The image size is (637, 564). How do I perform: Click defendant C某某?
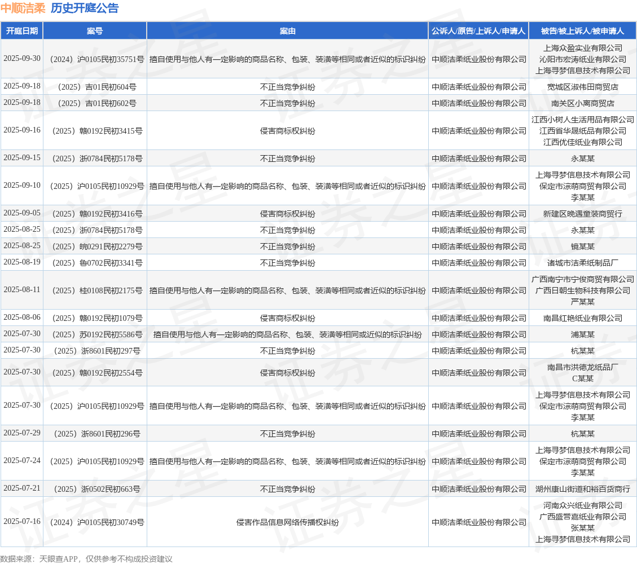click(x=583, y=378)
